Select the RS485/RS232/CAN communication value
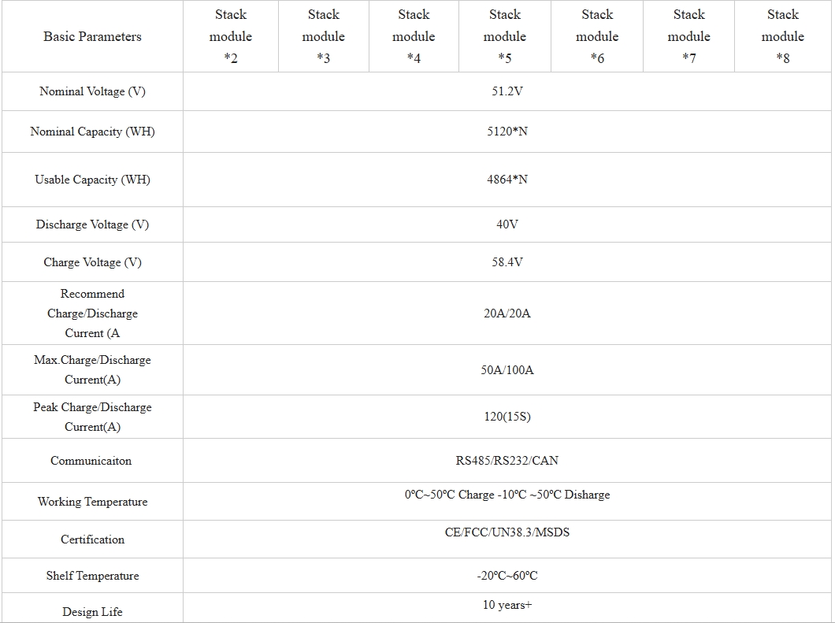Image resolution: width=835 pixels, height=623 pixels. pos(507,461)
